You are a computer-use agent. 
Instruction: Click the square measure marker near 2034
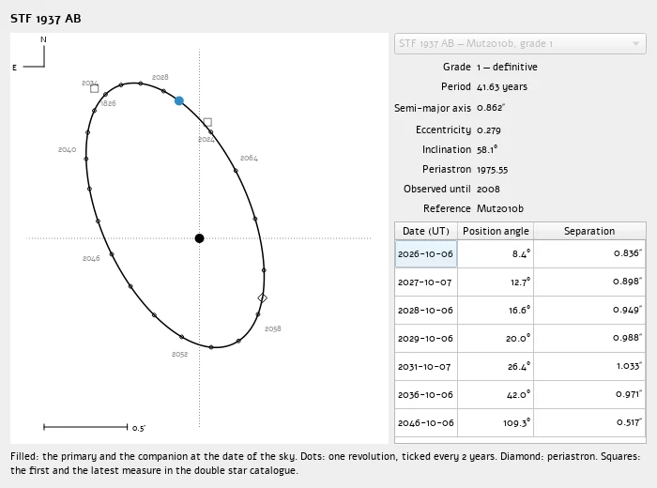[94, 89]
